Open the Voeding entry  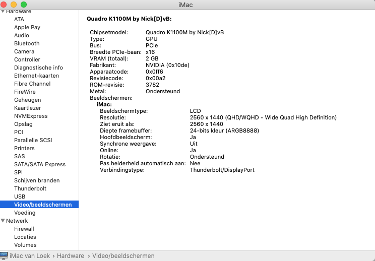click(25, 213)
